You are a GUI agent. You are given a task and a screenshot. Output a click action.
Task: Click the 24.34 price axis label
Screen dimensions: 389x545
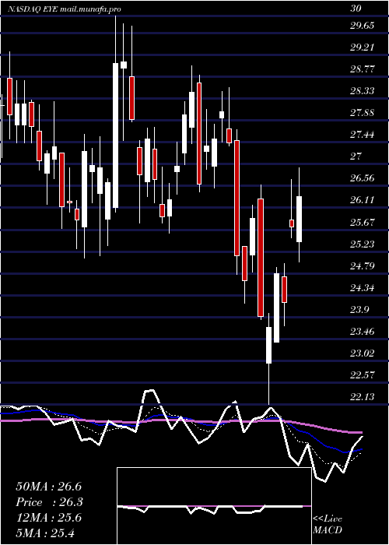point(363,288)
